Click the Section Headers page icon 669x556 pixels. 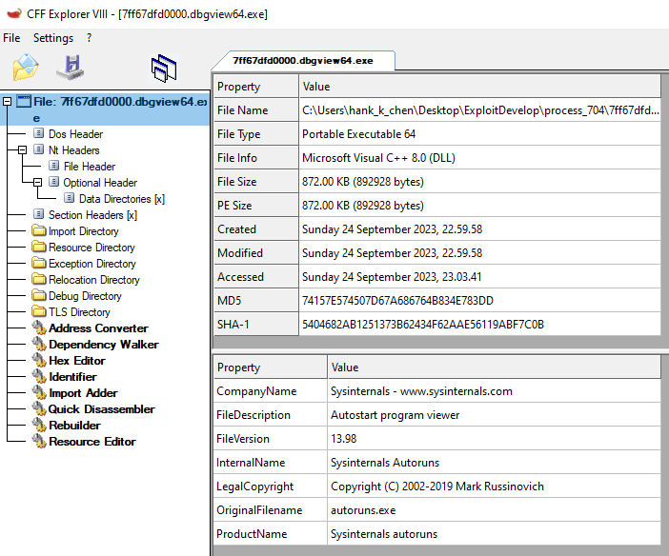[x=38, y=214]
